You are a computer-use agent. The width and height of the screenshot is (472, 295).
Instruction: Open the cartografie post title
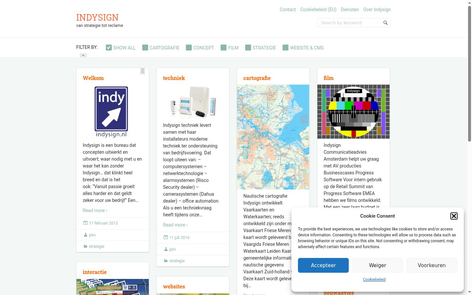coord(257,78)
